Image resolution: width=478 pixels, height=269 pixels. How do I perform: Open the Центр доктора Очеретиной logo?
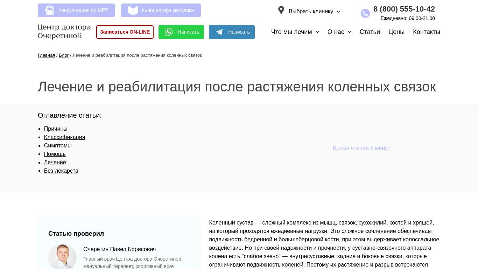point(64,32)
